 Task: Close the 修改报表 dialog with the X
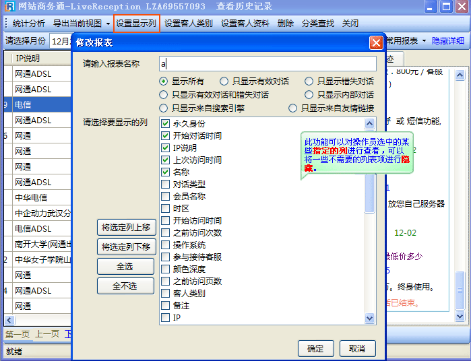coord(376,42)
